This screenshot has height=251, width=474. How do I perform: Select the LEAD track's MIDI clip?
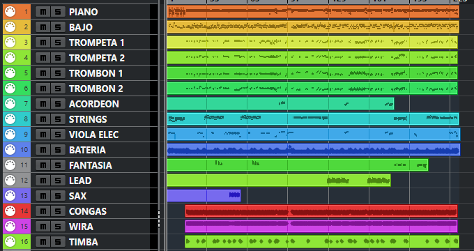pyautogui.click(x=279, y=181)
